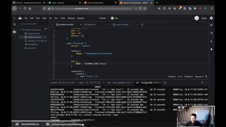The width and height of the screenshot is (226, 127).
Task: Collapse the top menu bar arrow
Action: tap(14, 18)
